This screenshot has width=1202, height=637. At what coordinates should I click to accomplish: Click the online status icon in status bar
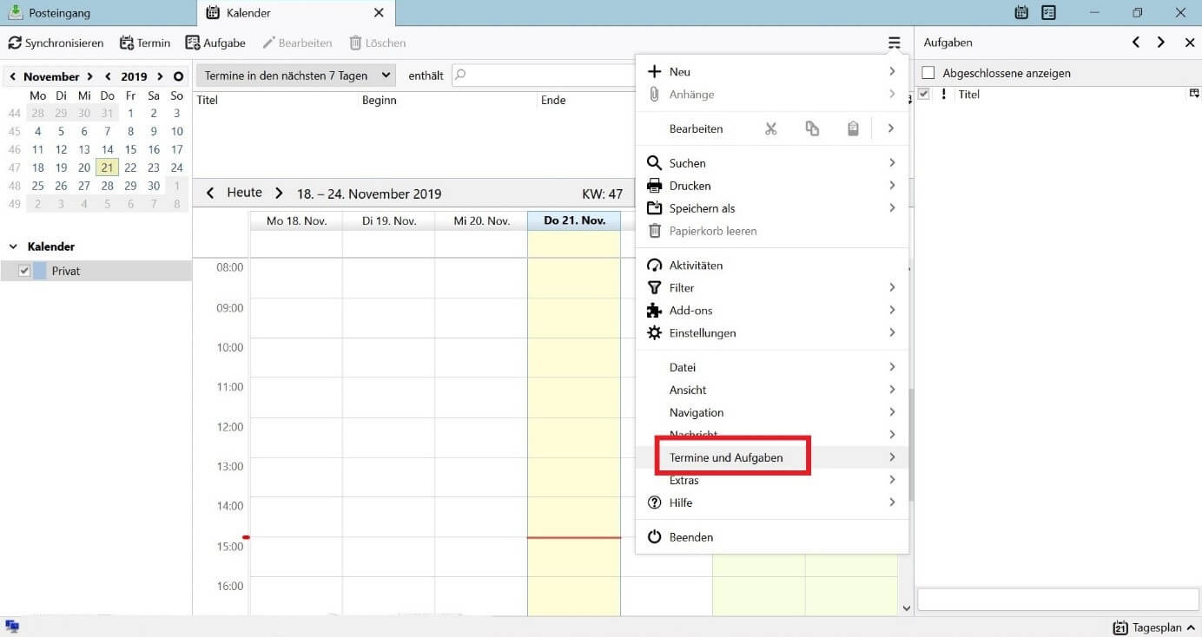pyautogui.click(x=12, y=627)
